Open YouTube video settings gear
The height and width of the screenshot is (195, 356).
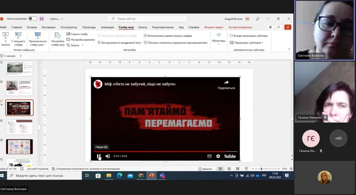click(218, 156)
